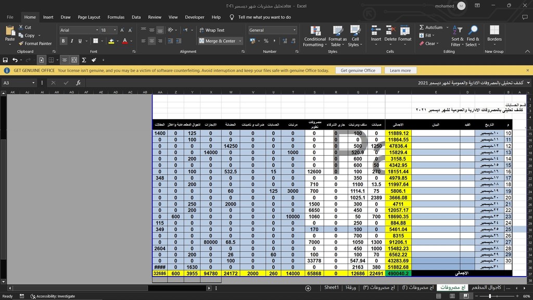Viewport: 533px width, 300px height.
Task: Switch to Normal view in the status bar
Action: (x=438, y=296)
